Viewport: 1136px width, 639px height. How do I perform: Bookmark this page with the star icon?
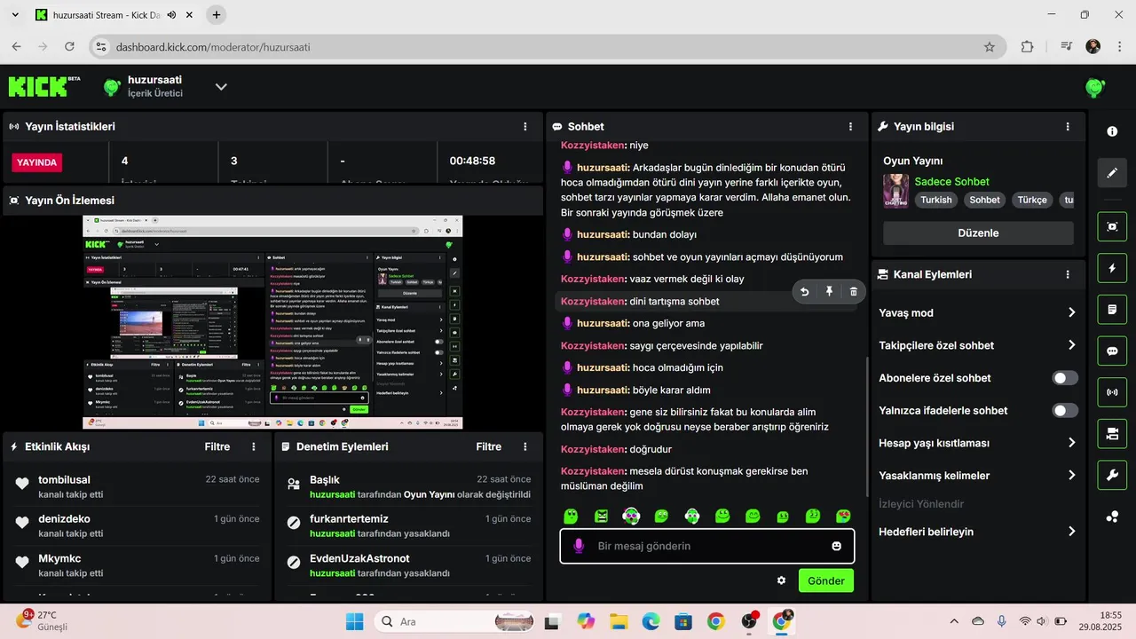[x=990, y=47]
